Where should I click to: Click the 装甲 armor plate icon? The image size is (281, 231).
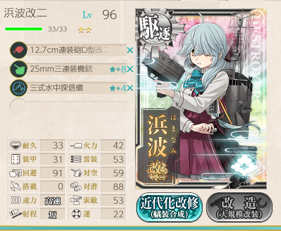tap(16, 159)
